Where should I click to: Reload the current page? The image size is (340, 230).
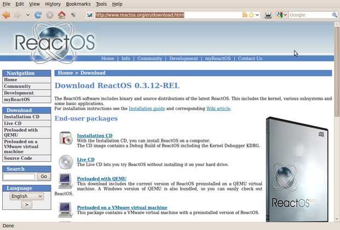(38, 15)
